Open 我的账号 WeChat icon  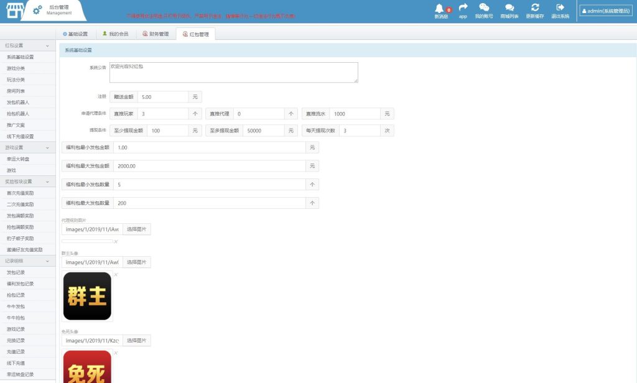click(x=483, y=7)
